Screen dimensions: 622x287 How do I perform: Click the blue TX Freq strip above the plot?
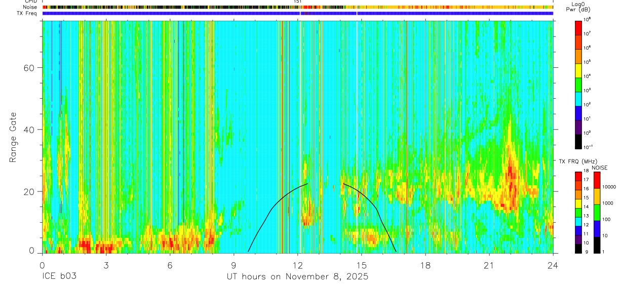[297, 14]
